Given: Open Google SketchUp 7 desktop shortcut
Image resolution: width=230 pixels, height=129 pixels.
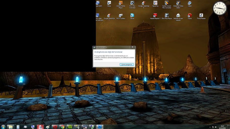Looking at the screenshot, I should pos(109,17).
